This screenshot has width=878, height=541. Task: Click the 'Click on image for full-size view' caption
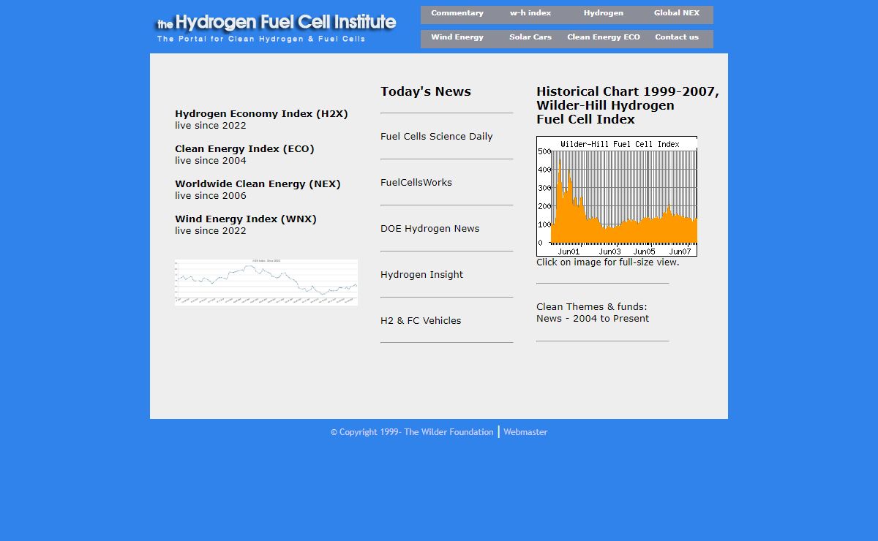tap(607, 262)
